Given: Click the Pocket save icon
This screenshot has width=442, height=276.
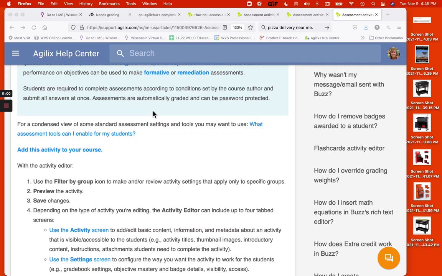Looking at the screenshot, I should tap(355, 27).
